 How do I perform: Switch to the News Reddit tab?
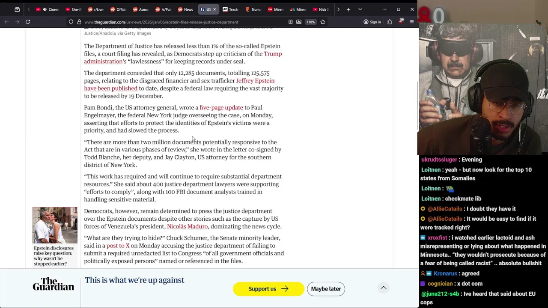pos(185,9)
